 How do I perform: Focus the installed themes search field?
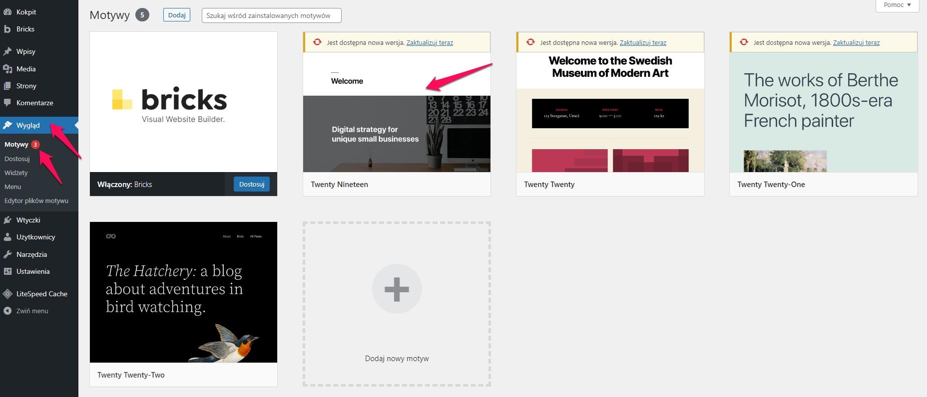(x=272, y=15)
